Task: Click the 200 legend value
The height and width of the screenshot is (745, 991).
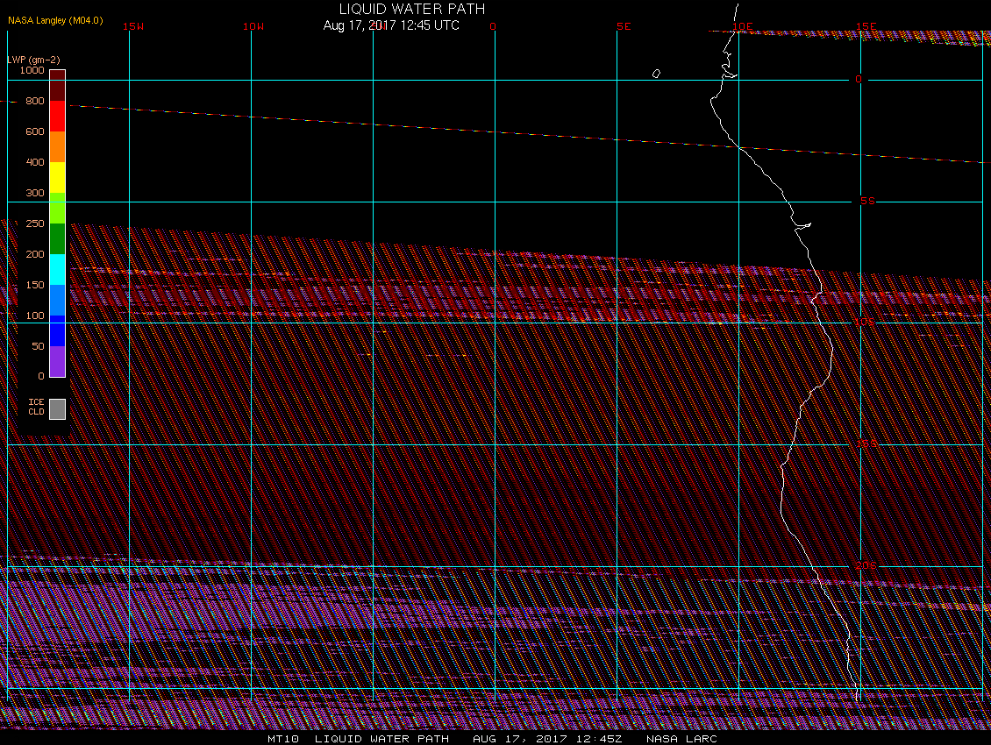Action: point(35,254)
